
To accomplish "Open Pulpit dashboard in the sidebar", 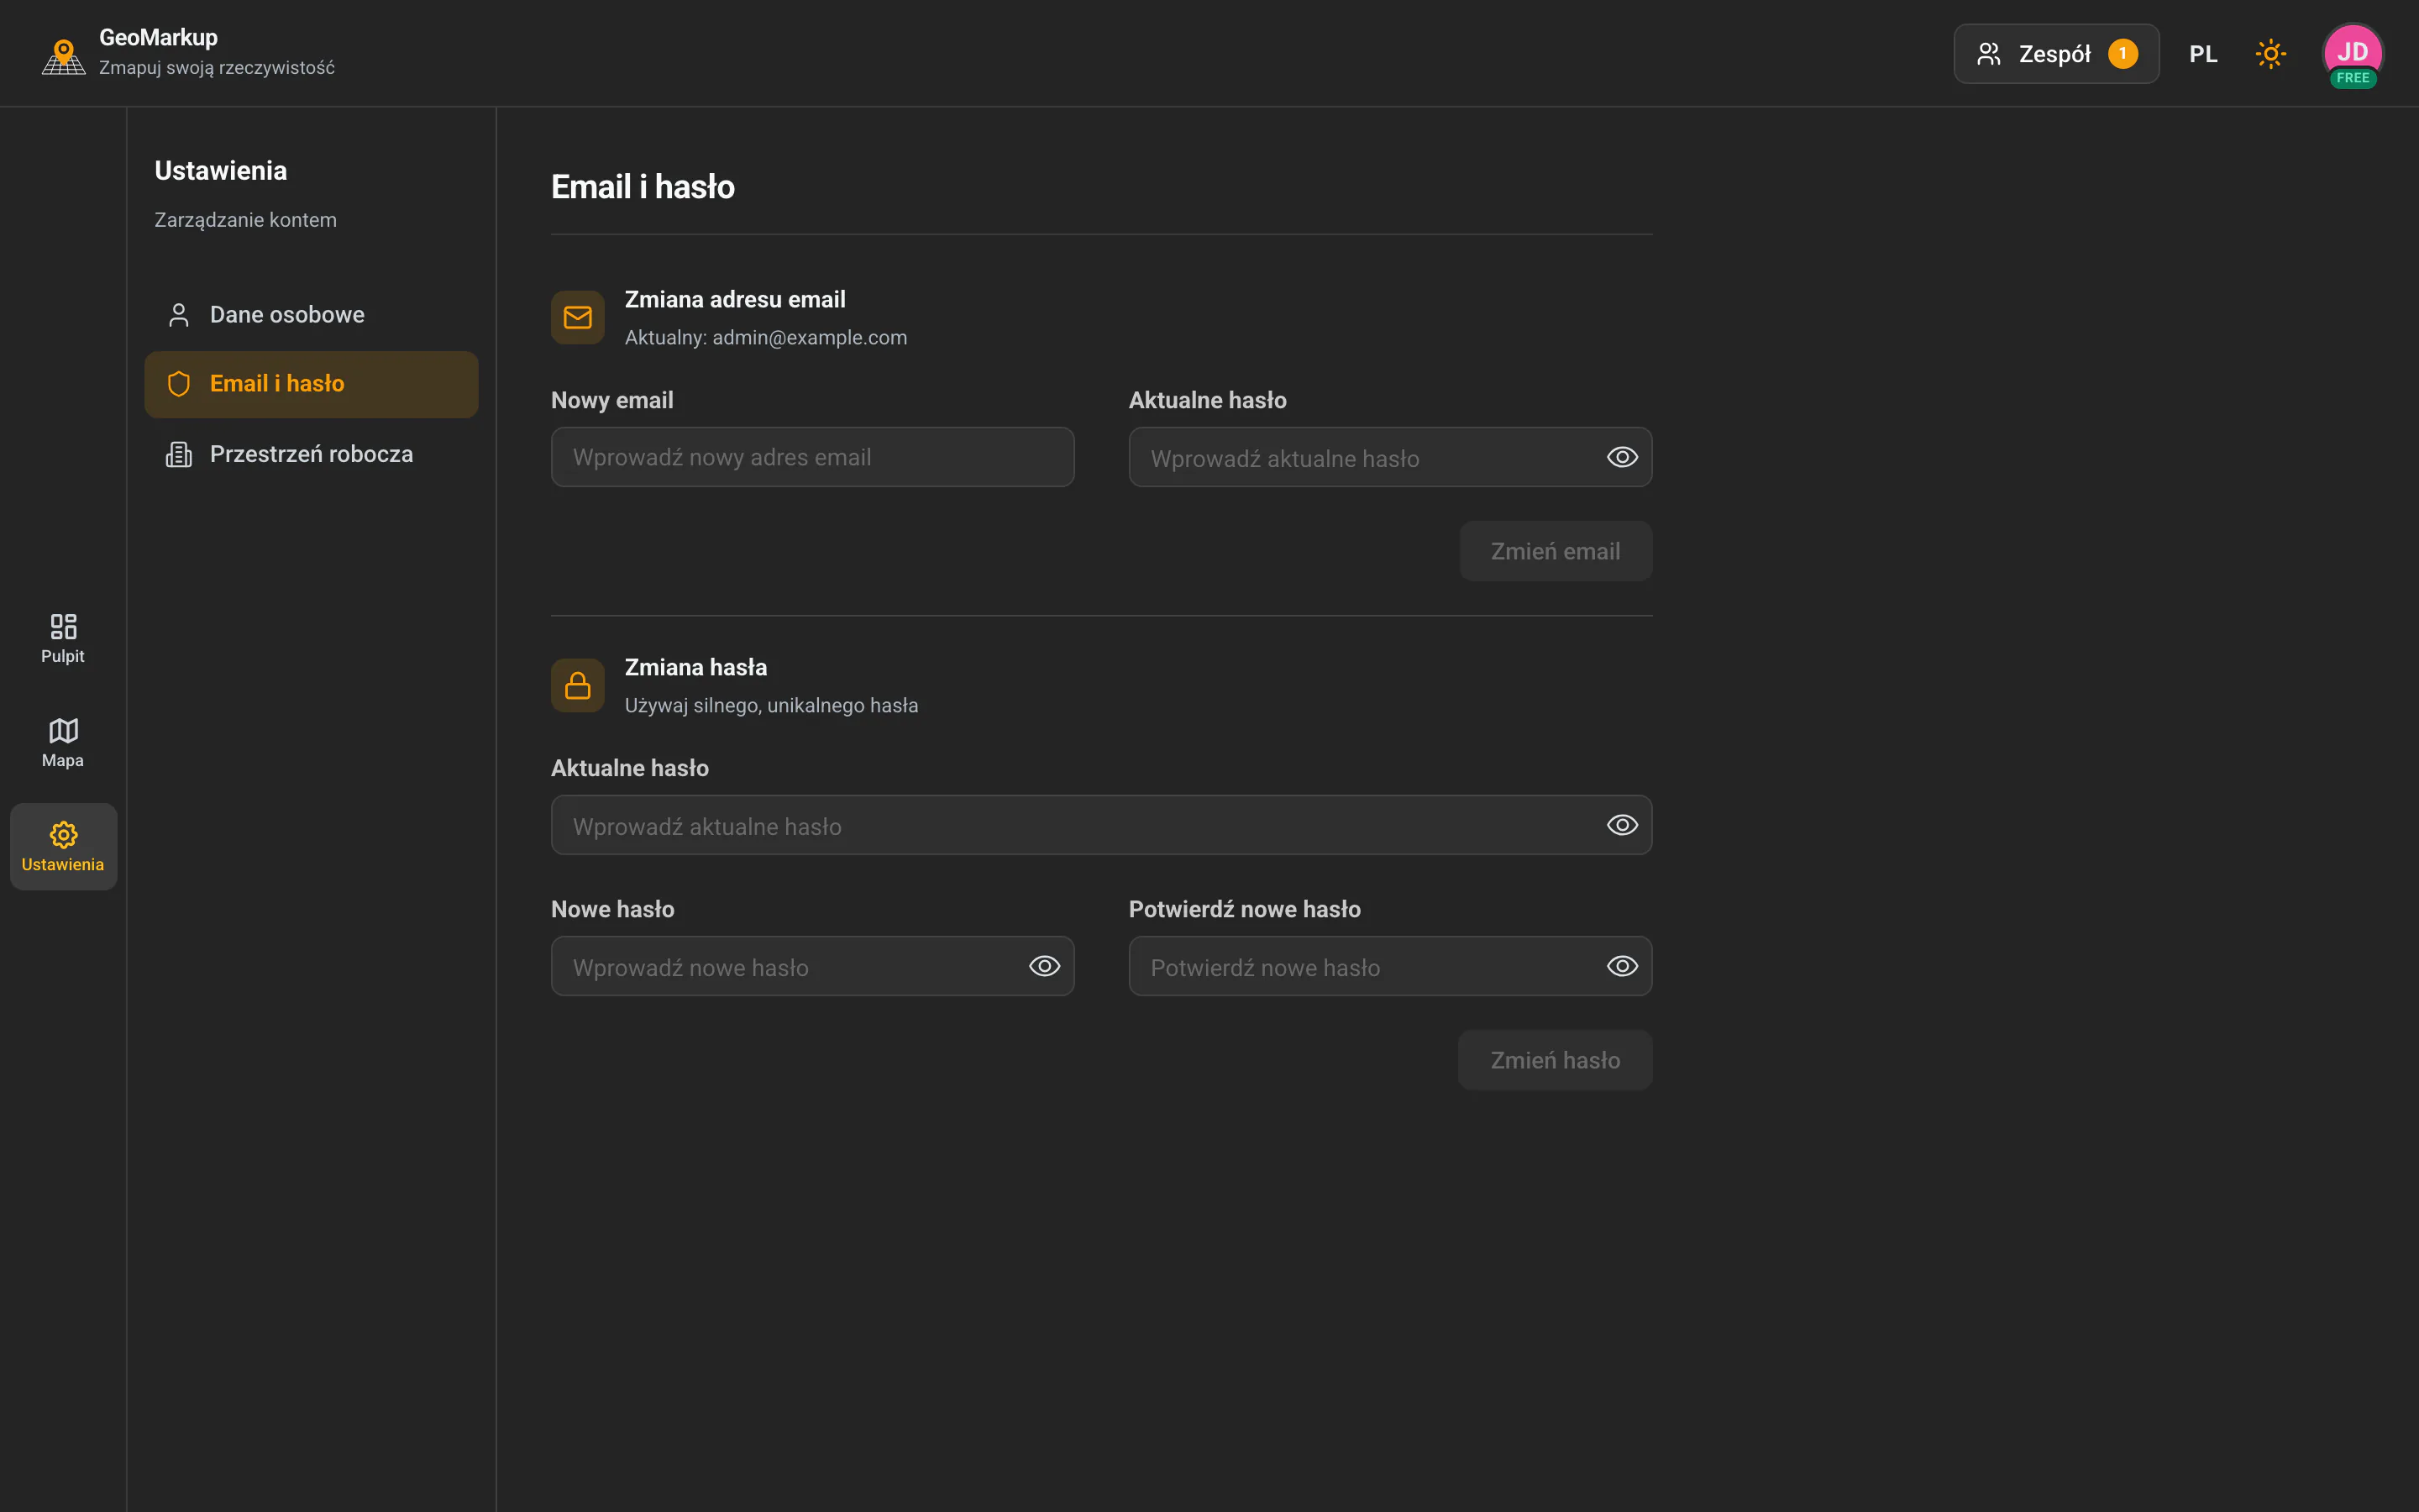I will pos(63,639).
